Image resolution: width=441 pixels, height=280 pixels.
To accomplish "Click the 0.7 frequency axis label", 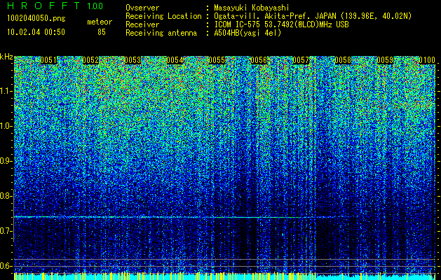I will 6,231.
